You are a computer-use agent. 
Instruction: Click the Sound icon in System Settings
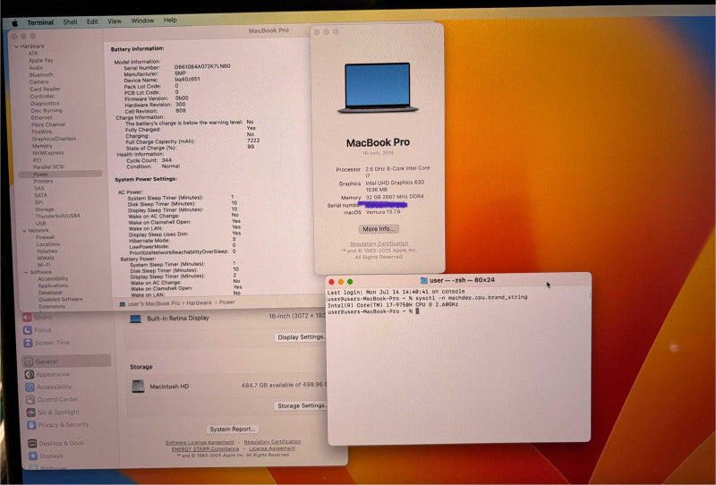tap(28, 318)
